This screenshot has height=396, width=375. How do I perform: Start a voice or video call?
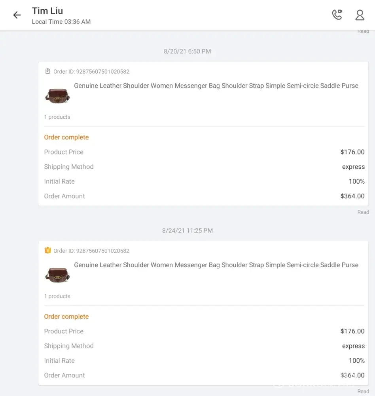[337, 15]
